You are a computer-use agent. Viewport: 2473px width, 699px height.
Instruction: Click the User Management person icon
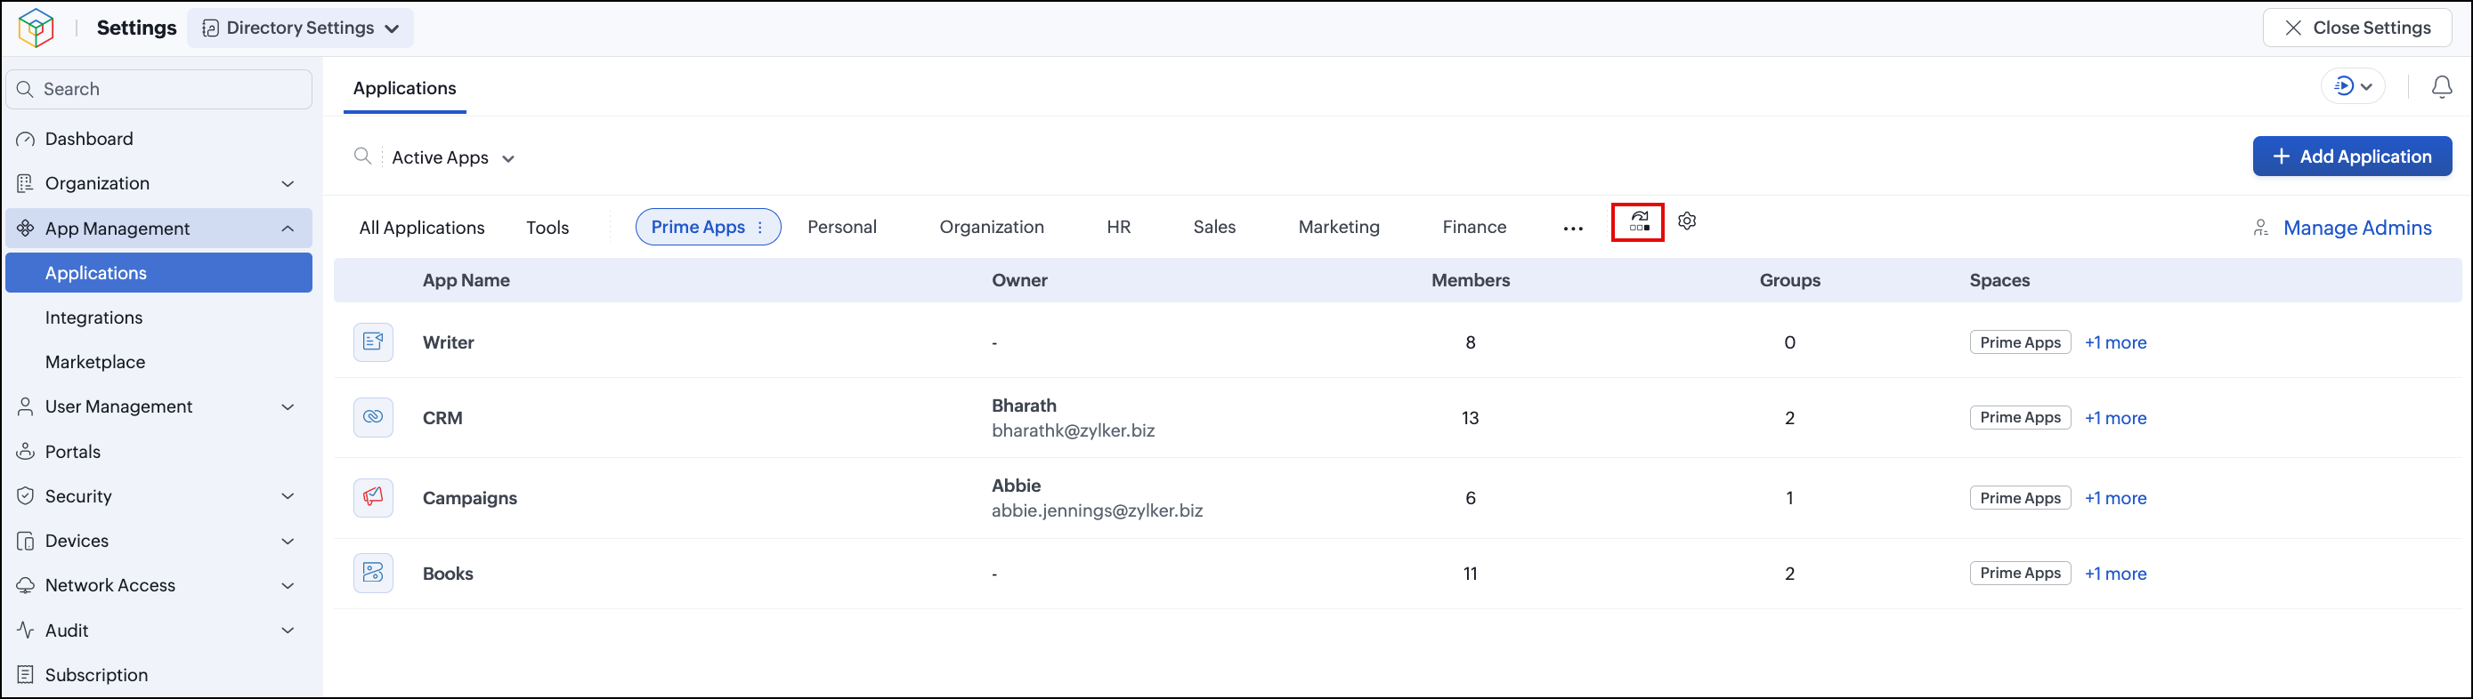tap(26, 406)
